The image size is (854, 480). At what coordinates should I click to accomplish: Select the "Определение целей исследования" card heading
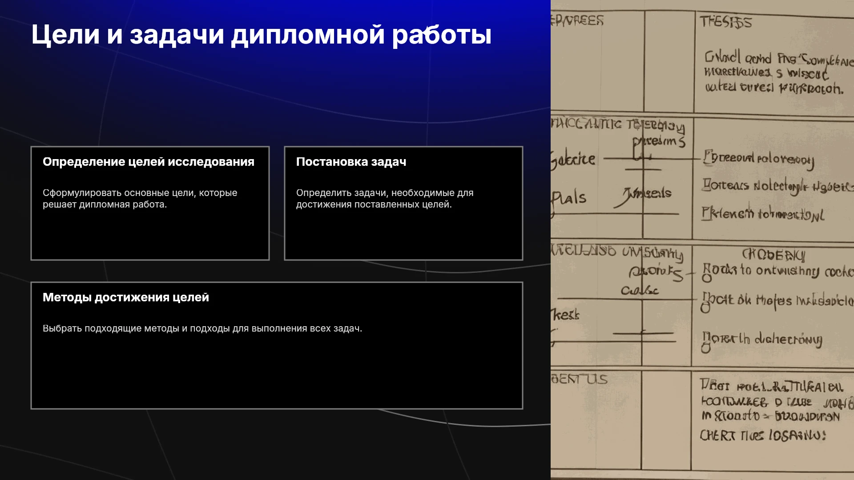click(149, 162)
